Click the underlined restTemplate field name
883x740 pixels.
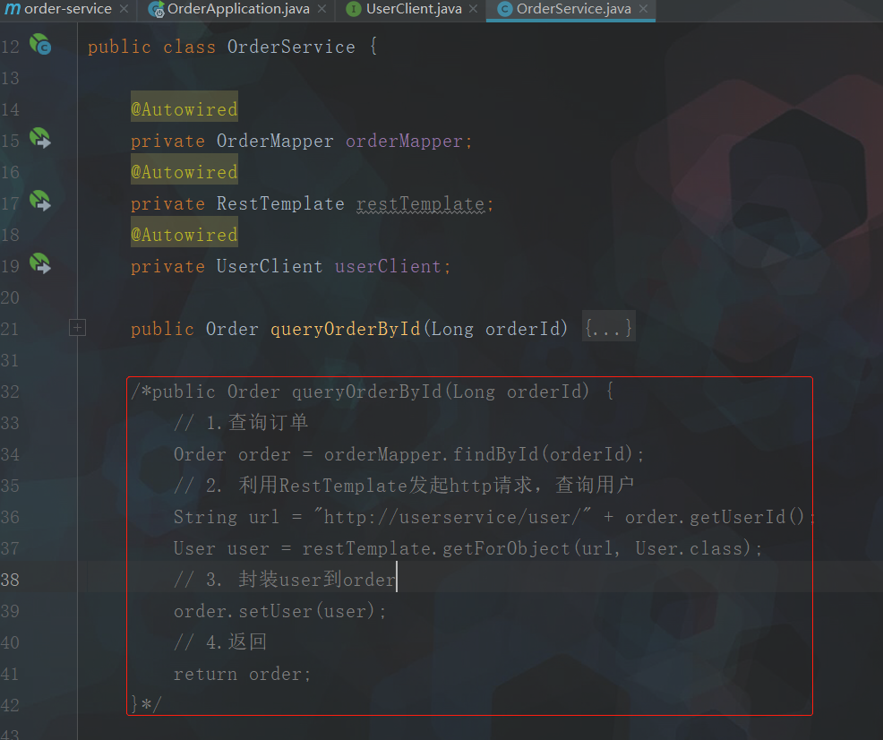coord(421,204)
